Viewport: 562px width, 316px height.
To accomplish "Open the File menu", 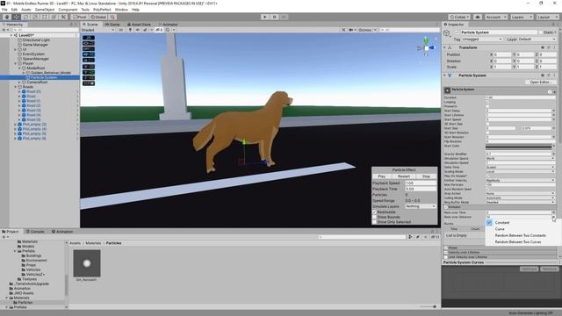I will point(4,10).
